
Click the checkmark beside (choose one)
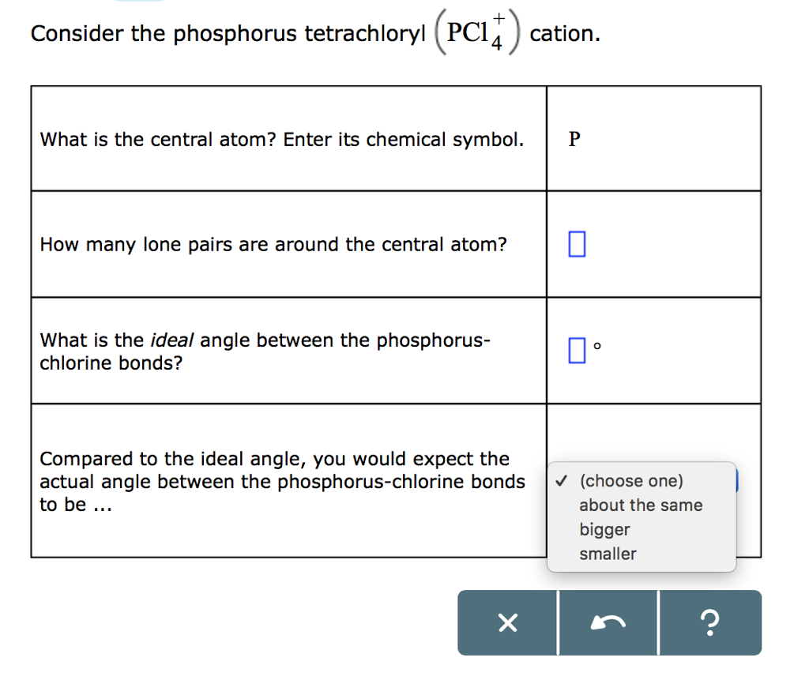[x=562, y=480]
